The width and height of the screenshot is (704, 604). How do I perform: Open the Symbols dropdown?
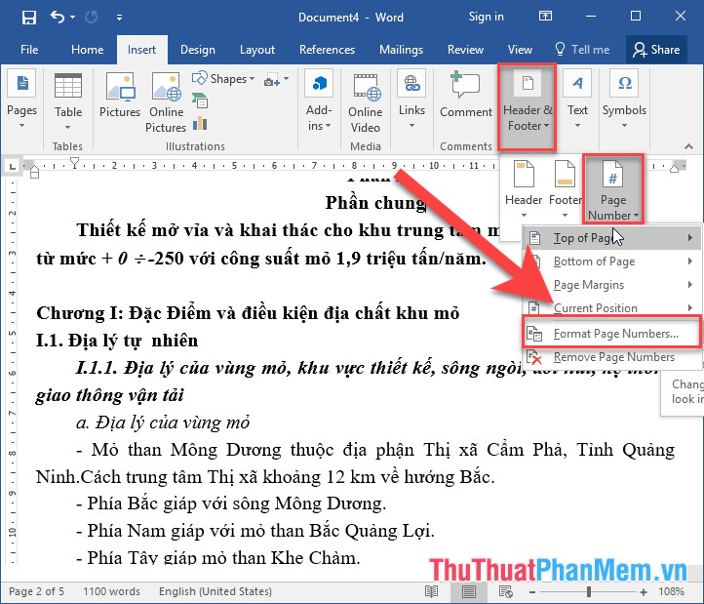pos(624,100)
